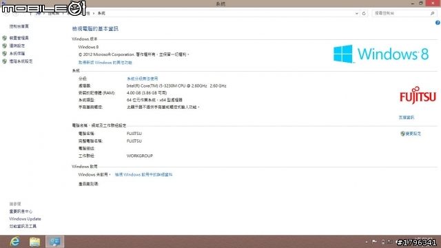Open 進階系統設定 advanced settings link
This screenshot has height=248, width=441.
21,61
